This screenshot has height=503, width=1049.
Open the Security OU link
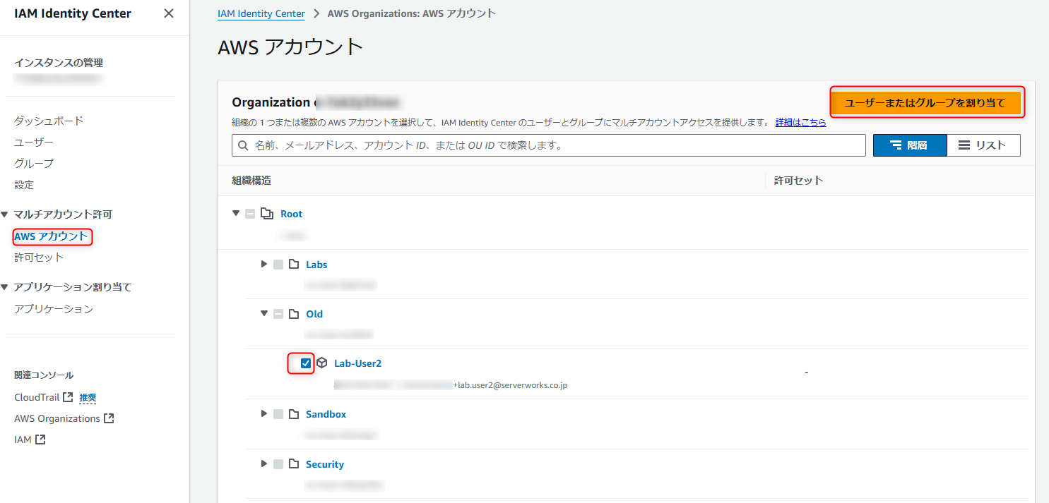(x=325, y=464)
